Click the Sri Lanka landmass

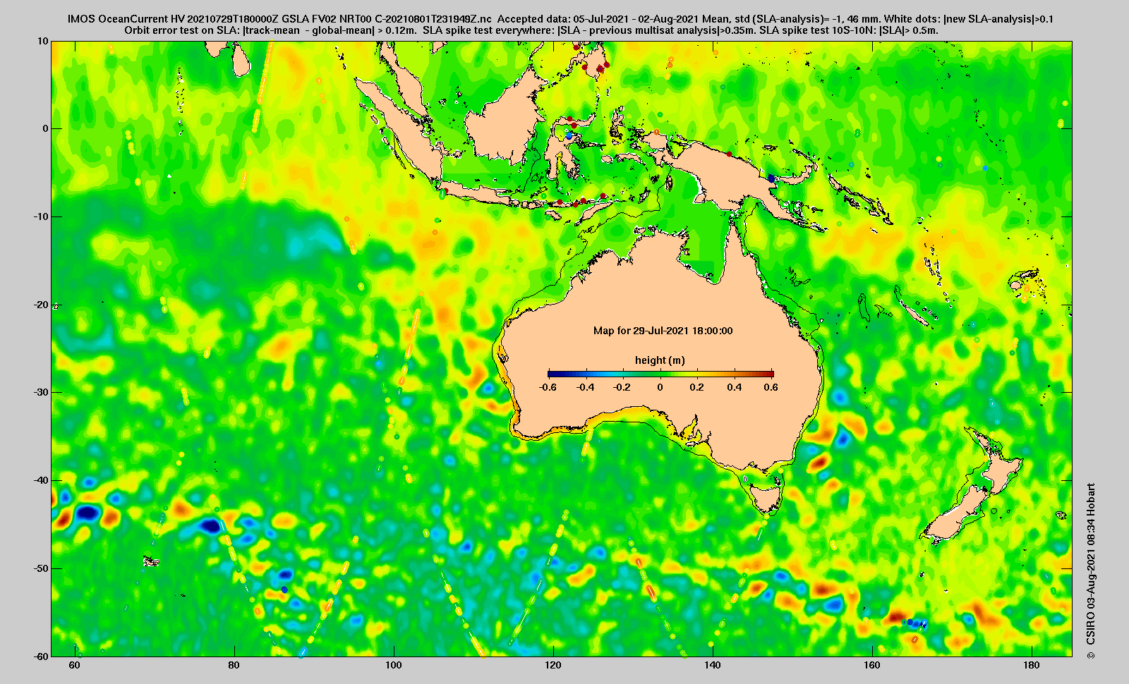point(242,61)
